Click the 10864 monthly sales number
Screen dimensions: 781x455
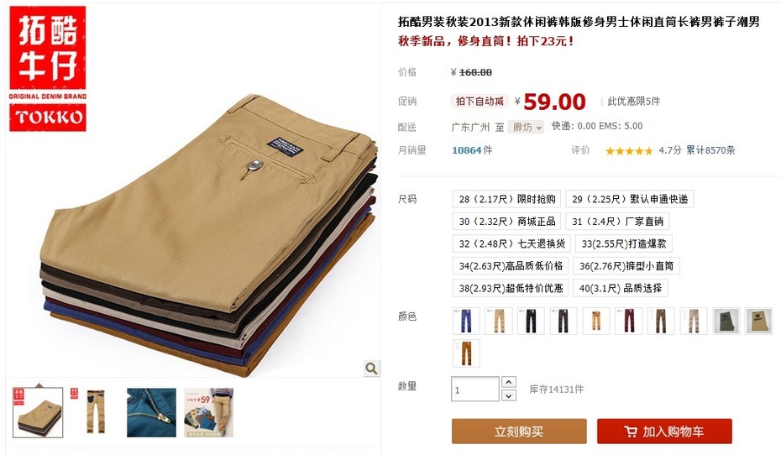click(x=467, y=150)
